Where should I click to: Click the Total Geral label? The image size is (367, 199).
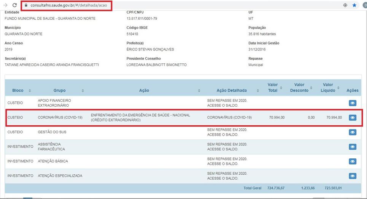(252, 188)
